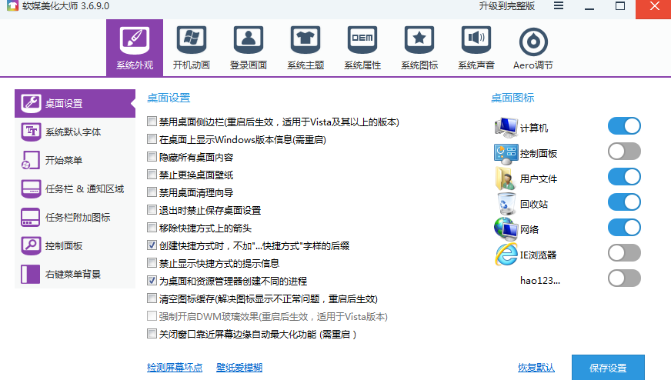Enable the IE浏览器 desktop icon switch

(x=624, y=253)
